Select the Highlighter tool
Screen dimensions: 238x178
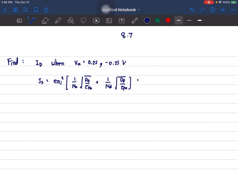(58, 21)
